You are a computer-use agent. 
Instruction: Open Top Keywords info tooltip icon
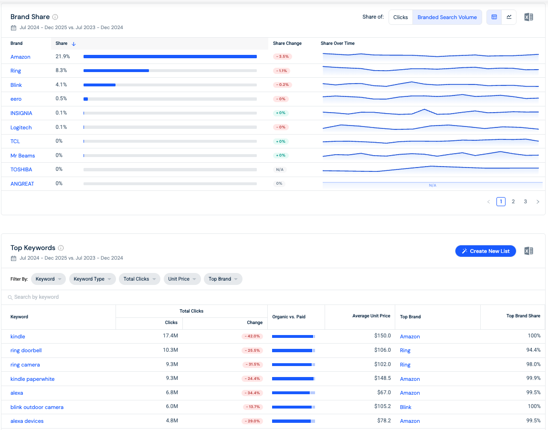[x=61, y=248]
